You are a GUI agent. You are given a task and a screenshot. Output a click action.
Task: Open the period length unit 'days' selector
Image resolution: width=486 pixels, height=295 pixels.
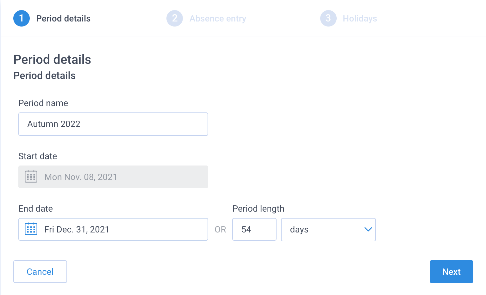point(328,230)
